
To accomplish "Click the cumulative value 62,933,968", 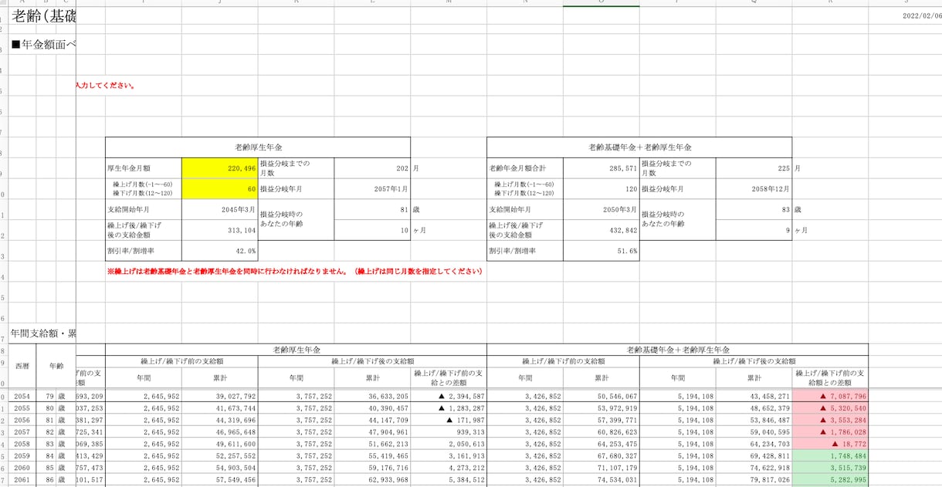I will [x=372, y=479].
